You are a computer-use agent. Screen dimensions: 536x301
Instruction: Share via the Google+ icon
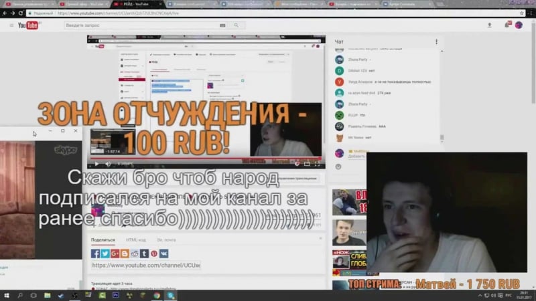tap(115, 254)
